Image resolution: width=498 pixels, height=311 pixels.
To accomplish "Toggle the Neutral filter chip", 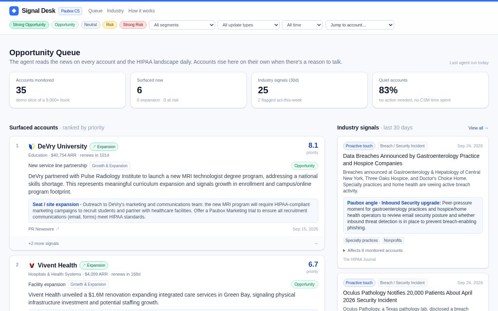I will 91,25.
